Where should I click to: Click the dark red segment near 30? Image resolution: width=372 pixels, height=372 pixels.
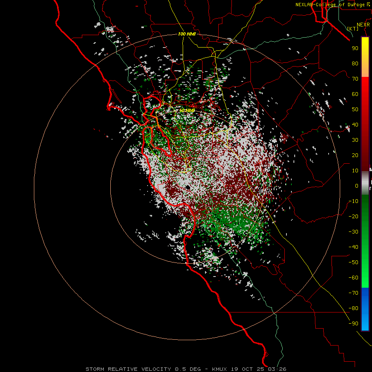(x=365, y=140)
